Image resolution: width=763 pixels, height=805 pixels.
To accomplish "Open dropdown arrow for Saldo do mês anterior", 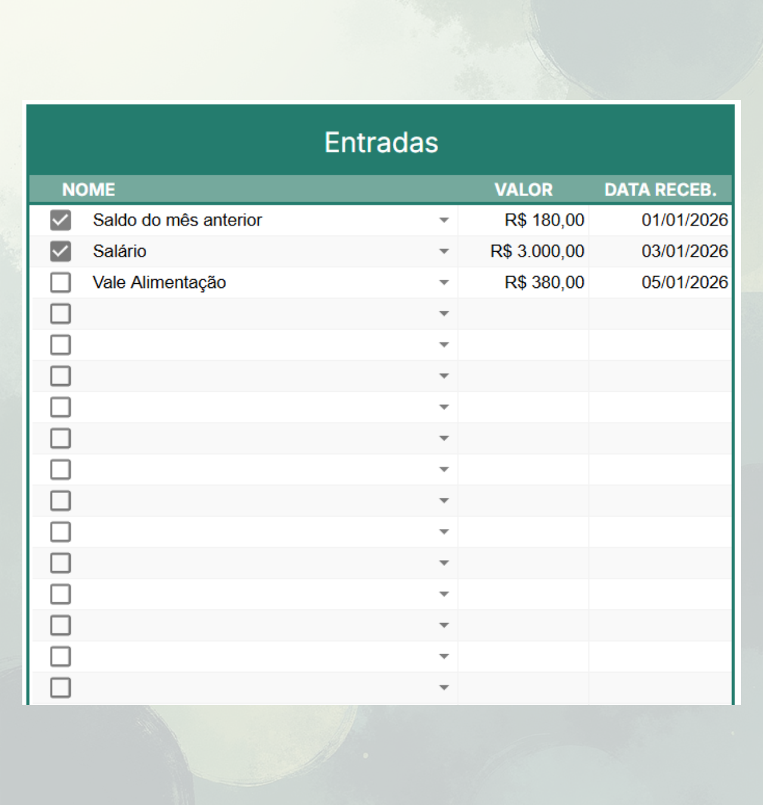I will point(443,221).
